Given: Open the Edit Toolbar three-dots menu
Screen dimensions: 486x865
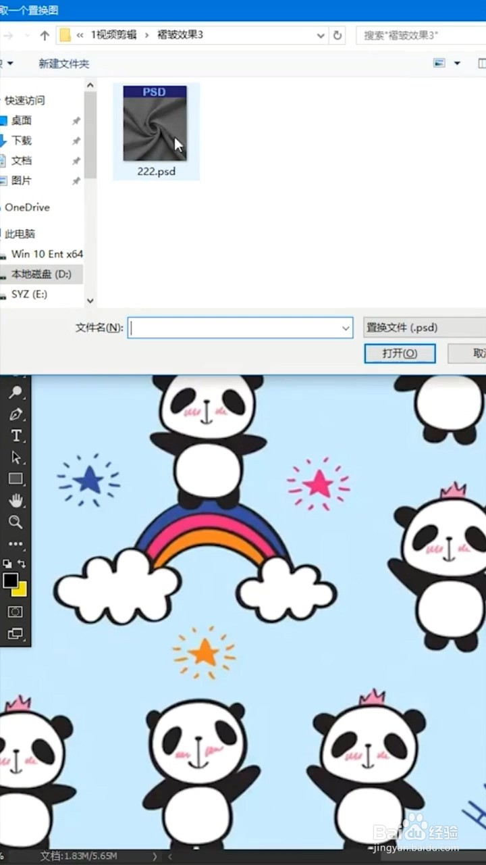Looking at the screenshot, I should (x=16, y=543).
